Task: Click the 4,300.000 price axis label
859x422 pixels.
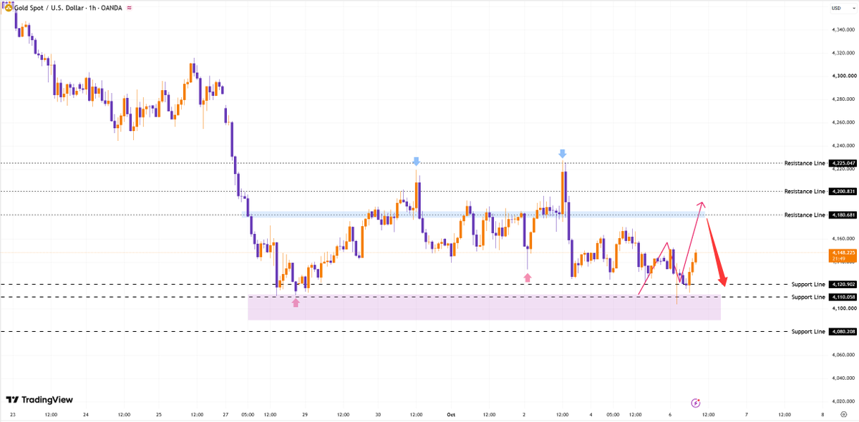Action: point(843,76)
